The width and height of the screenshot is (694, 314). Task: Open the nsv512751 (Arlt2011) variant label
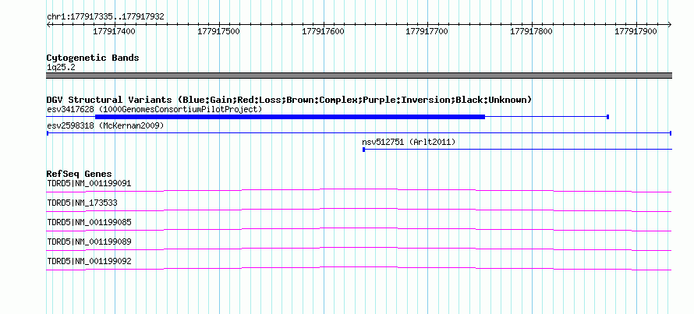pyautogui.click(x=409, y=143)
